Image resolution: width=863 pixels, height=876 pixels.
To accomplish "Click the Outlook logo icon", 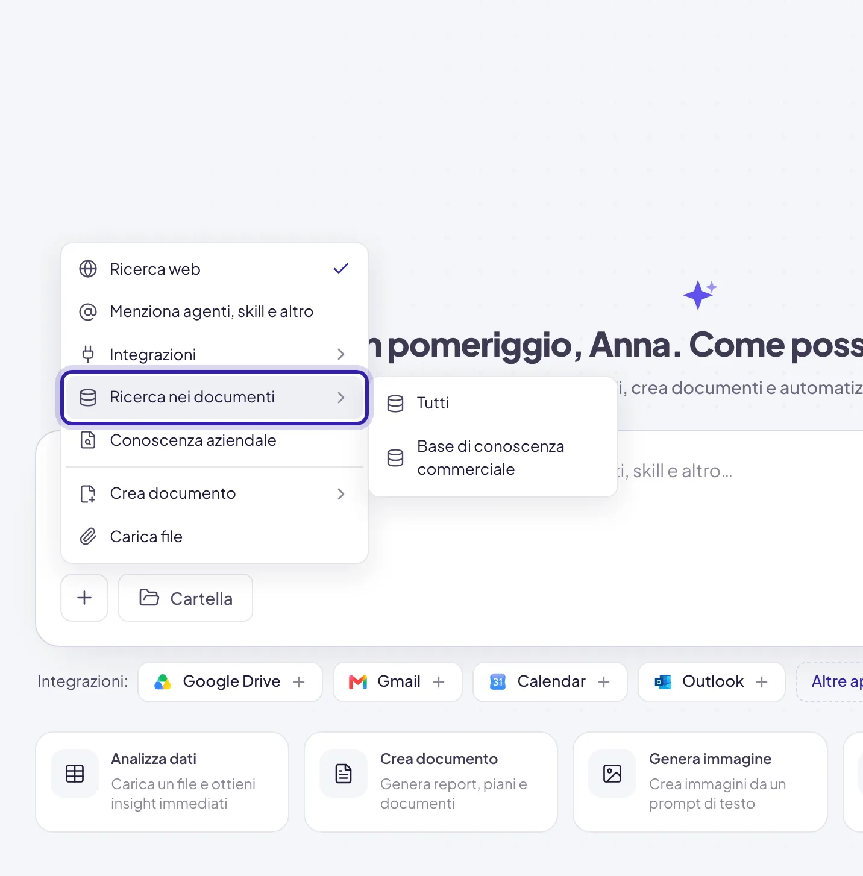I will [663, 681].
